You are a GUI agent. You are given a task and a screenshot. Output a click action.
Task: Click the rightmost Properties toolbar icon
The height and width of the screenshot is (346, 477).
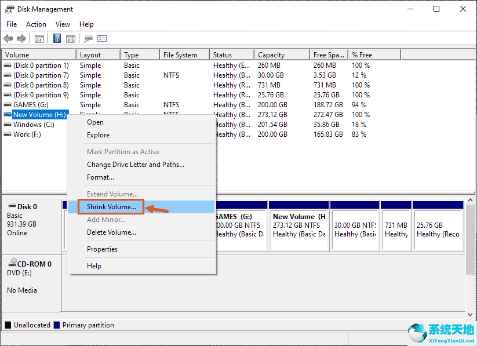pos(102,38)
